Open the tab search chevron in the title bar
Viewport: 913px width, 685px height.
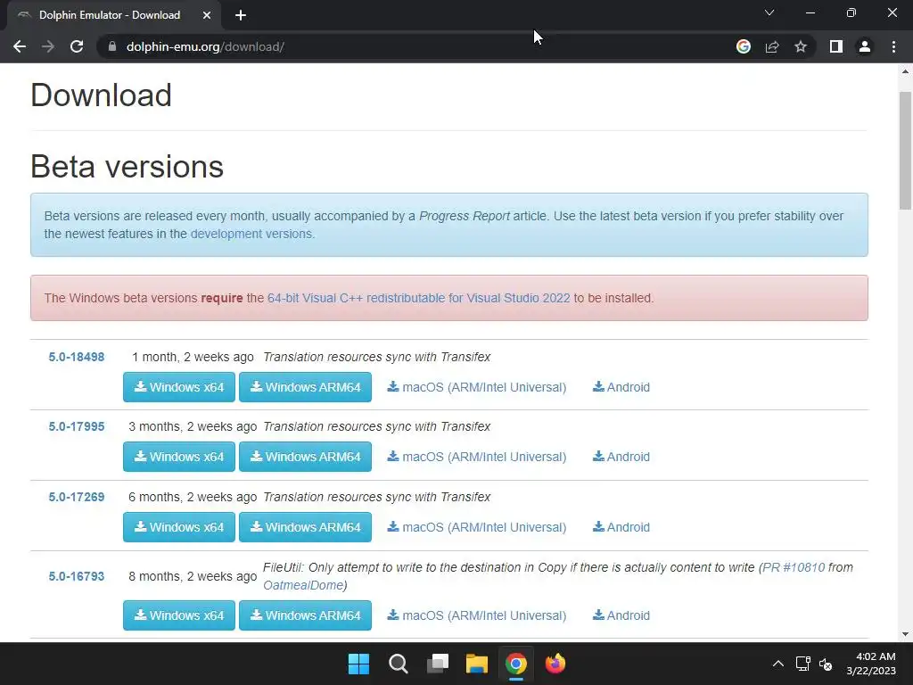[x=769, y=12]
